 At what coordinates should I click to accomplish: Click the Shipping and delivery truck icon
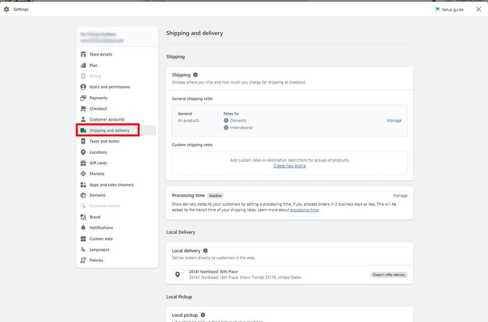[x=83, y=131]
